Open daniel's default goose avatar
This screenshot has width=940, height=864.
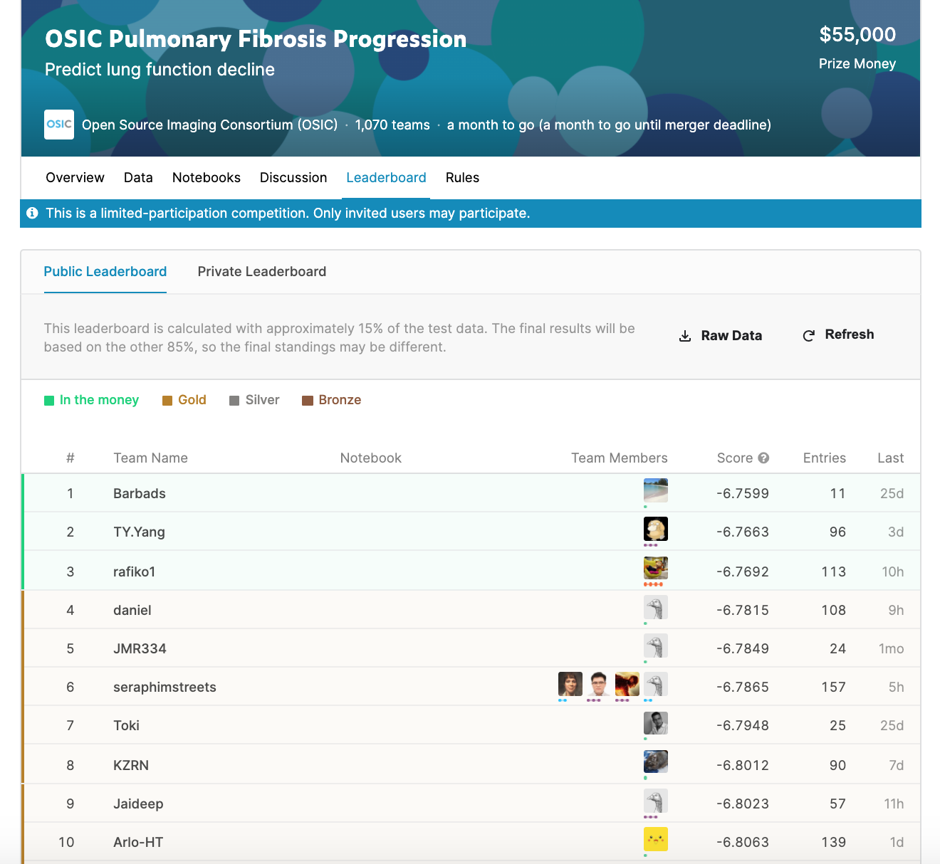pyautogui.click(x=656, y=607)
